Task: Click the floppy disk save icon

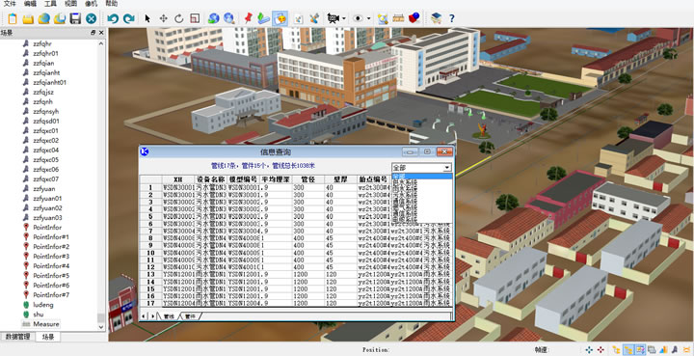Action: pos(75,18)
